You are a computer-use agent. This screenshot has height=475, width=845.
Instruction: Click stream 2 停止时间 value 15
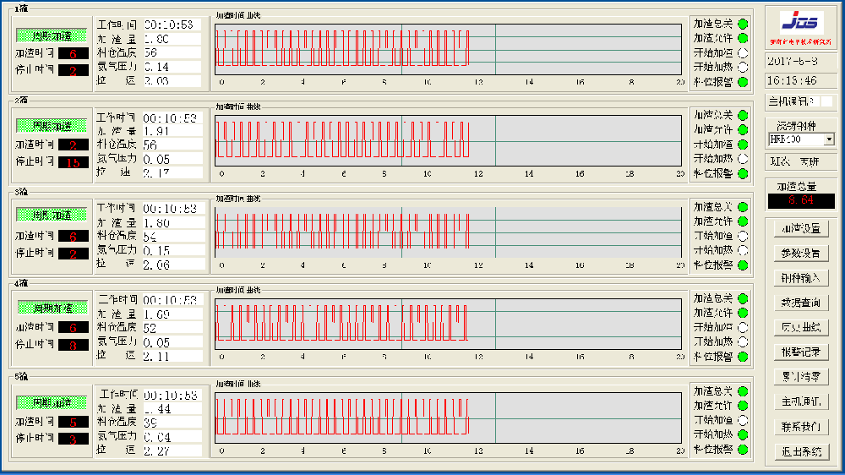click(74, 162)
